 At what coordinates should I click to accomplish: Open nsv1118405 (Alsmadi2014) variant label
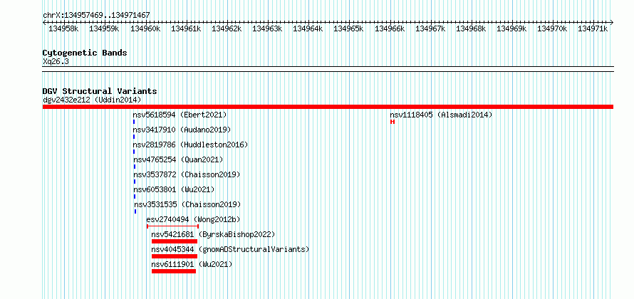(441, 115)
